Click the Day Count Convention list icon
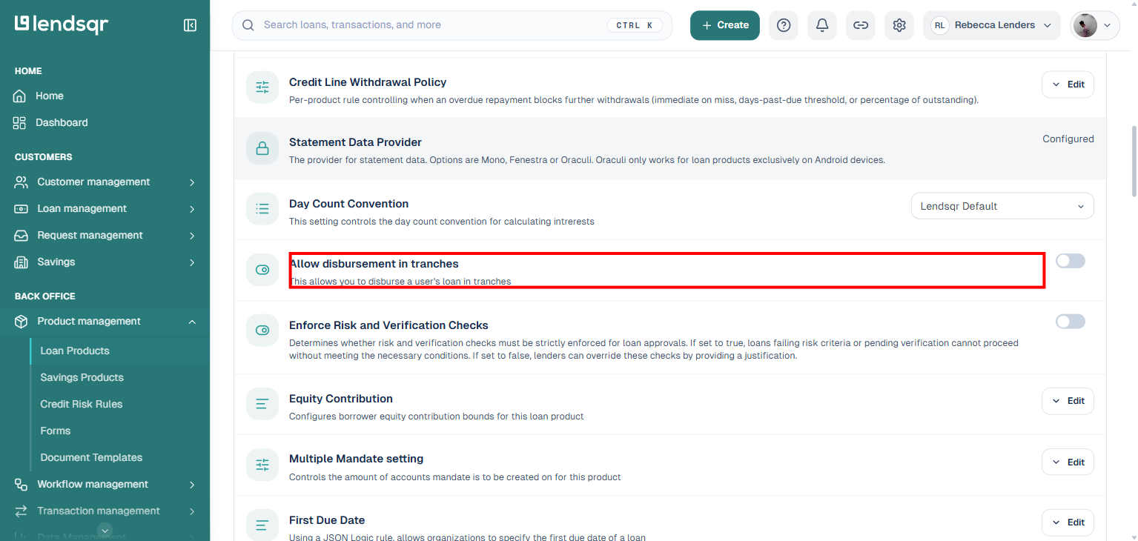This screenshot has height=541, width=1138. coord(262,209)
